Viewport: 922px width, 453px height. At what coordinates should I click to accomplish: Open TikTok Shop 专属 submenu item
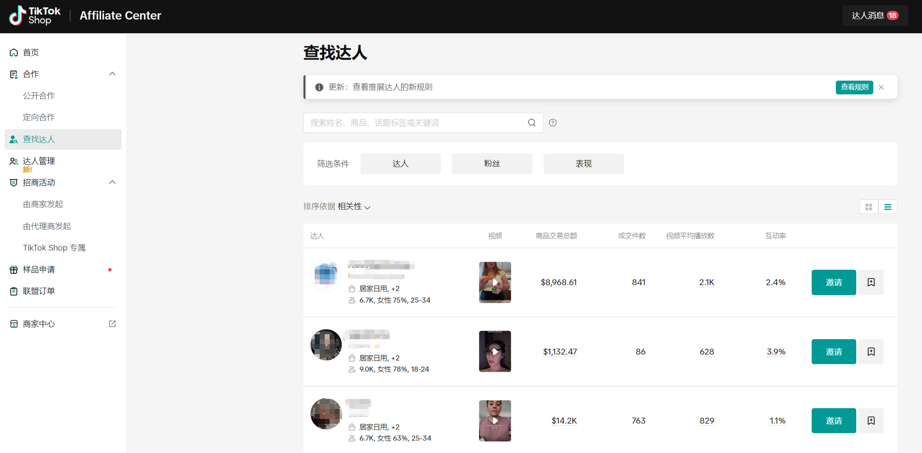coord(54,248)
